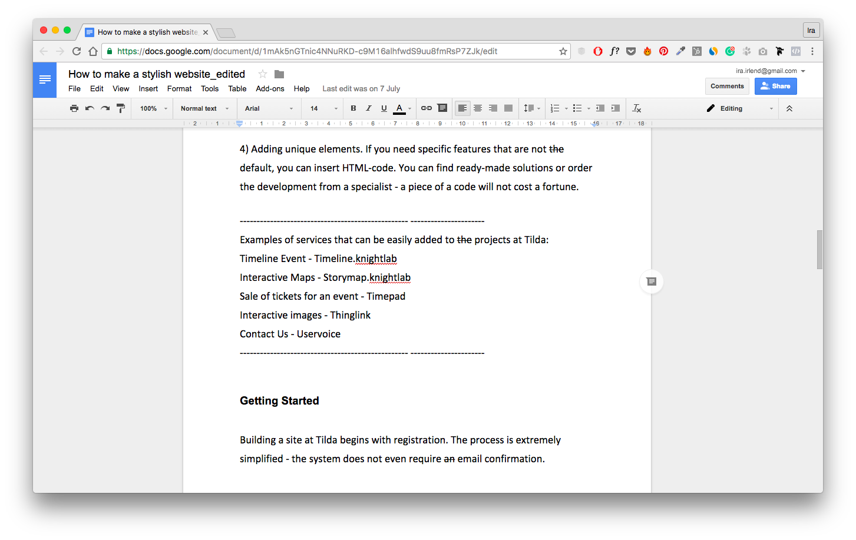The height and width of the screenshot is (540, 856).
Task: Move document with the folder icon
Action: coord(279,74)
